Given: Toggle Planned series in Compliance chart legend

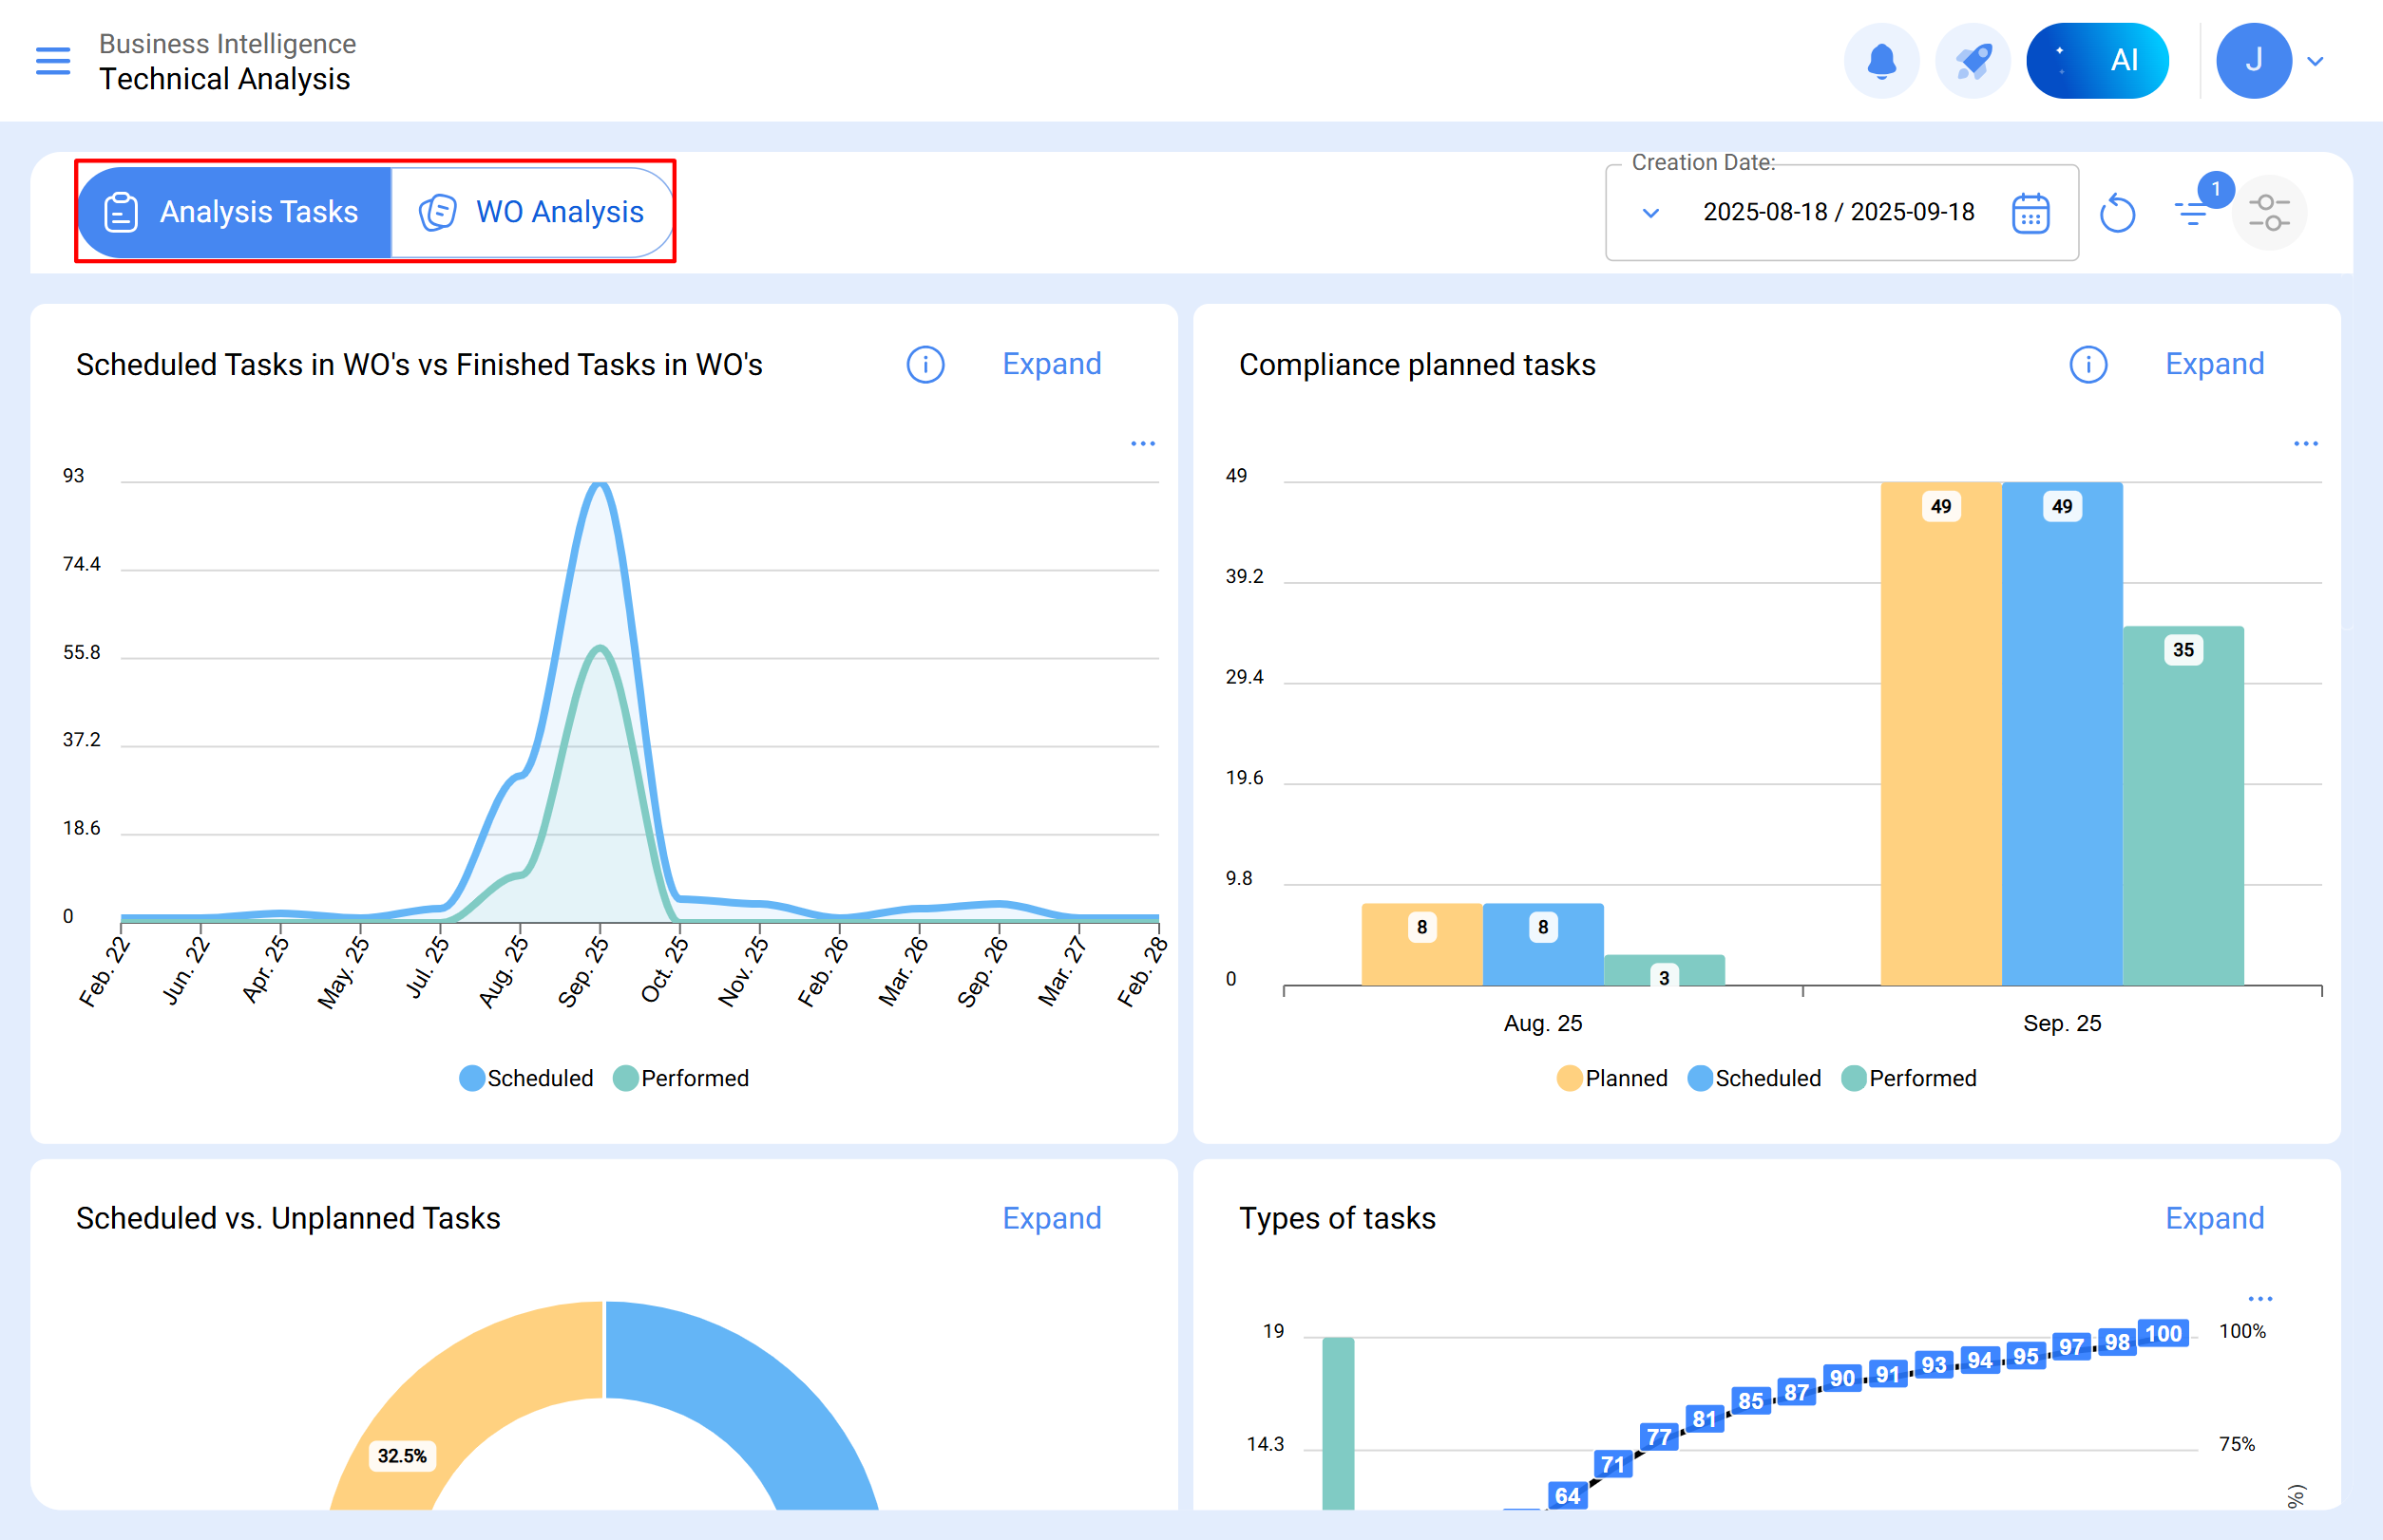Looking at the screenshot, I should (x=1612, y=1078).
